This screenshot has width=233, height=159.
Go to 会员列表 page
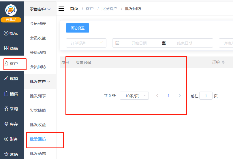point(38,24)
